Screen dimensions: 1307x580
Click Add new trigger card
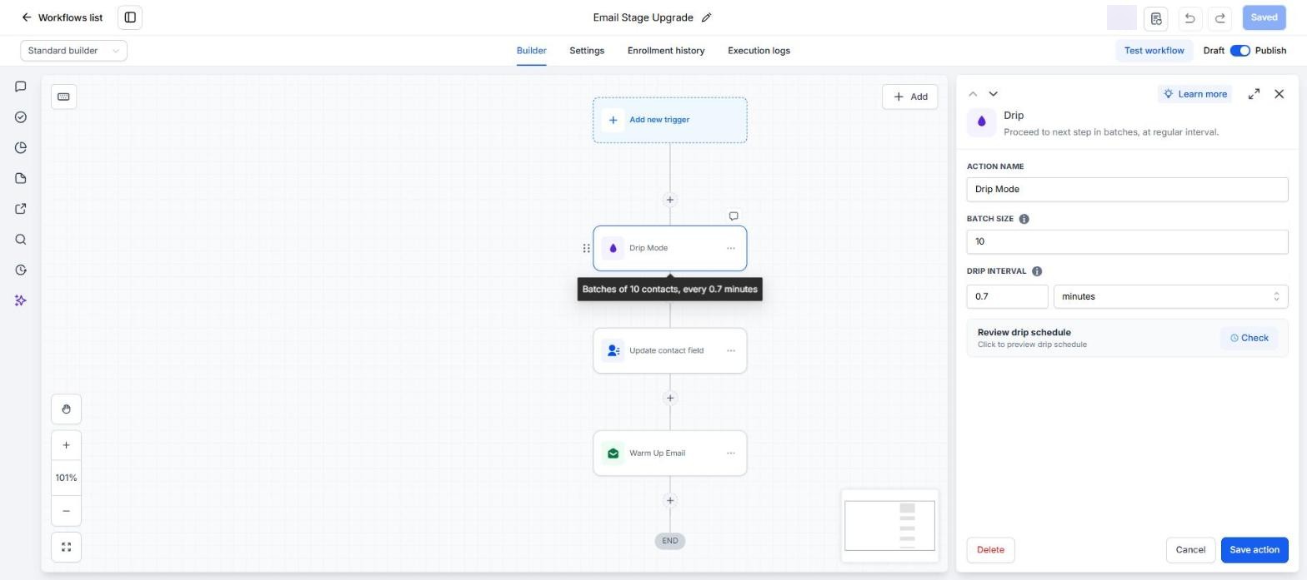(x=670, y=120)
